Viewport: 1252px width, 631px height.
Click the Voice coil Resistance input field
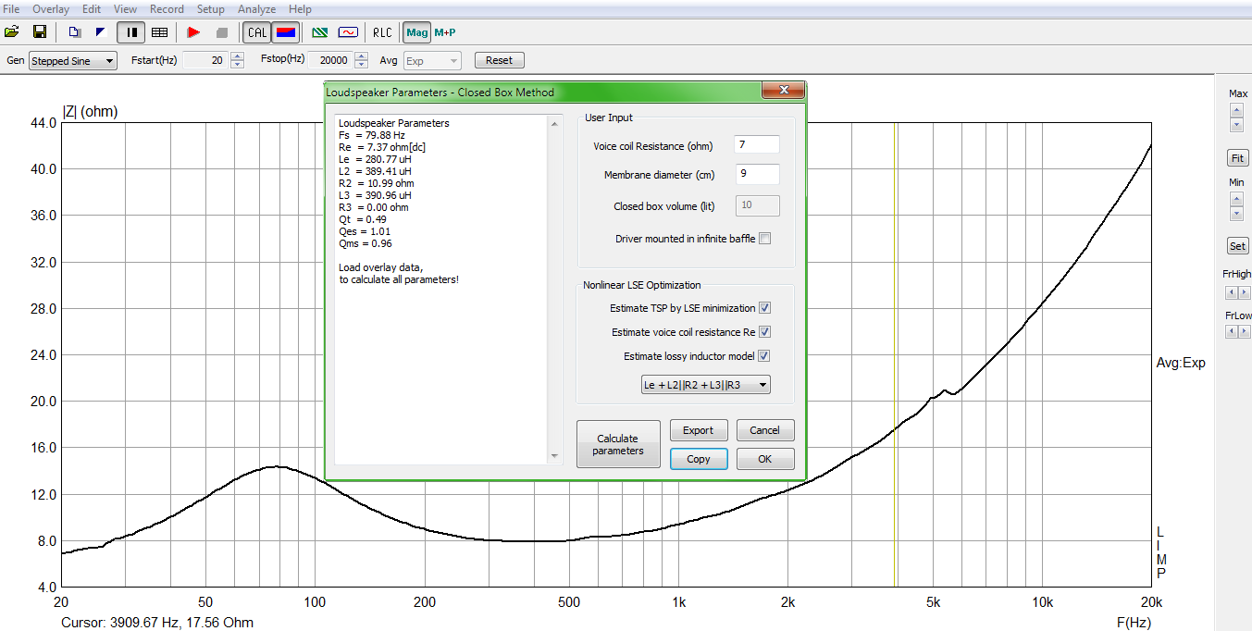pos(757,144)
